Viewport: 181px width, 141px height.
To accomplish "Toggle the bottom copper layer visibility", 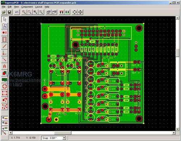I will coord(5,128).
